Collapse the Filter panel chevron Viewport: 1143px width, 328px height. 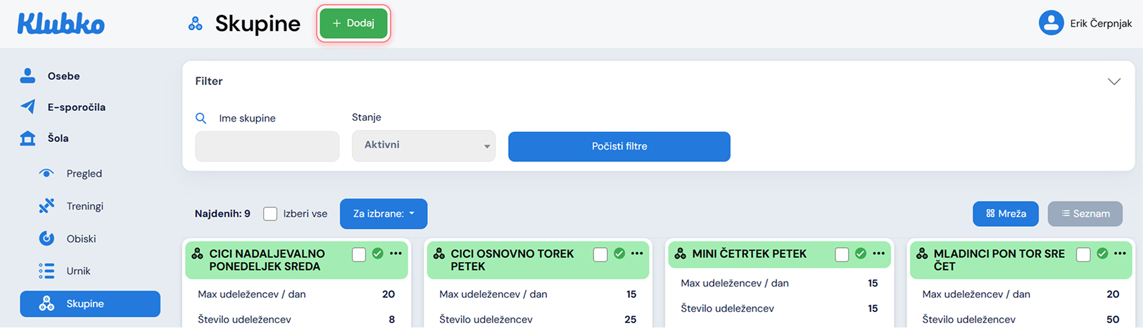[x=1113, y=81]
